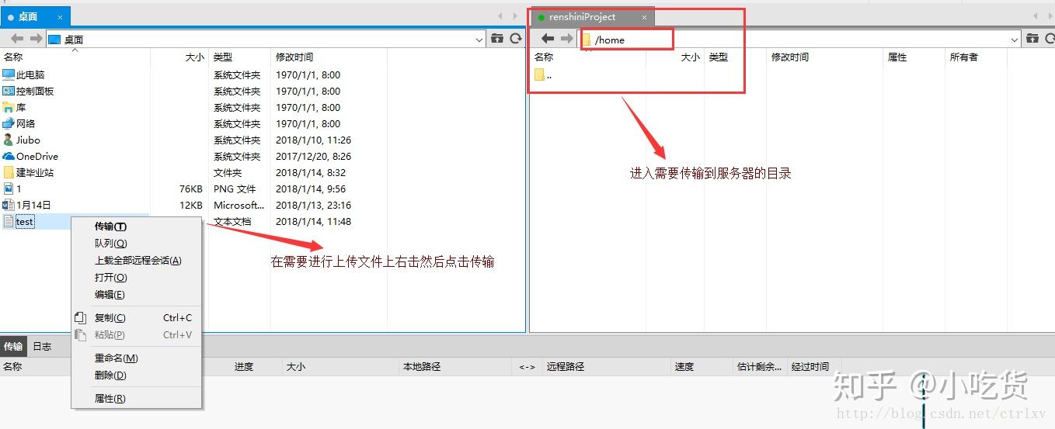
Task: Go forward in the remote /home pane
Action: click(x=566, y=39)
